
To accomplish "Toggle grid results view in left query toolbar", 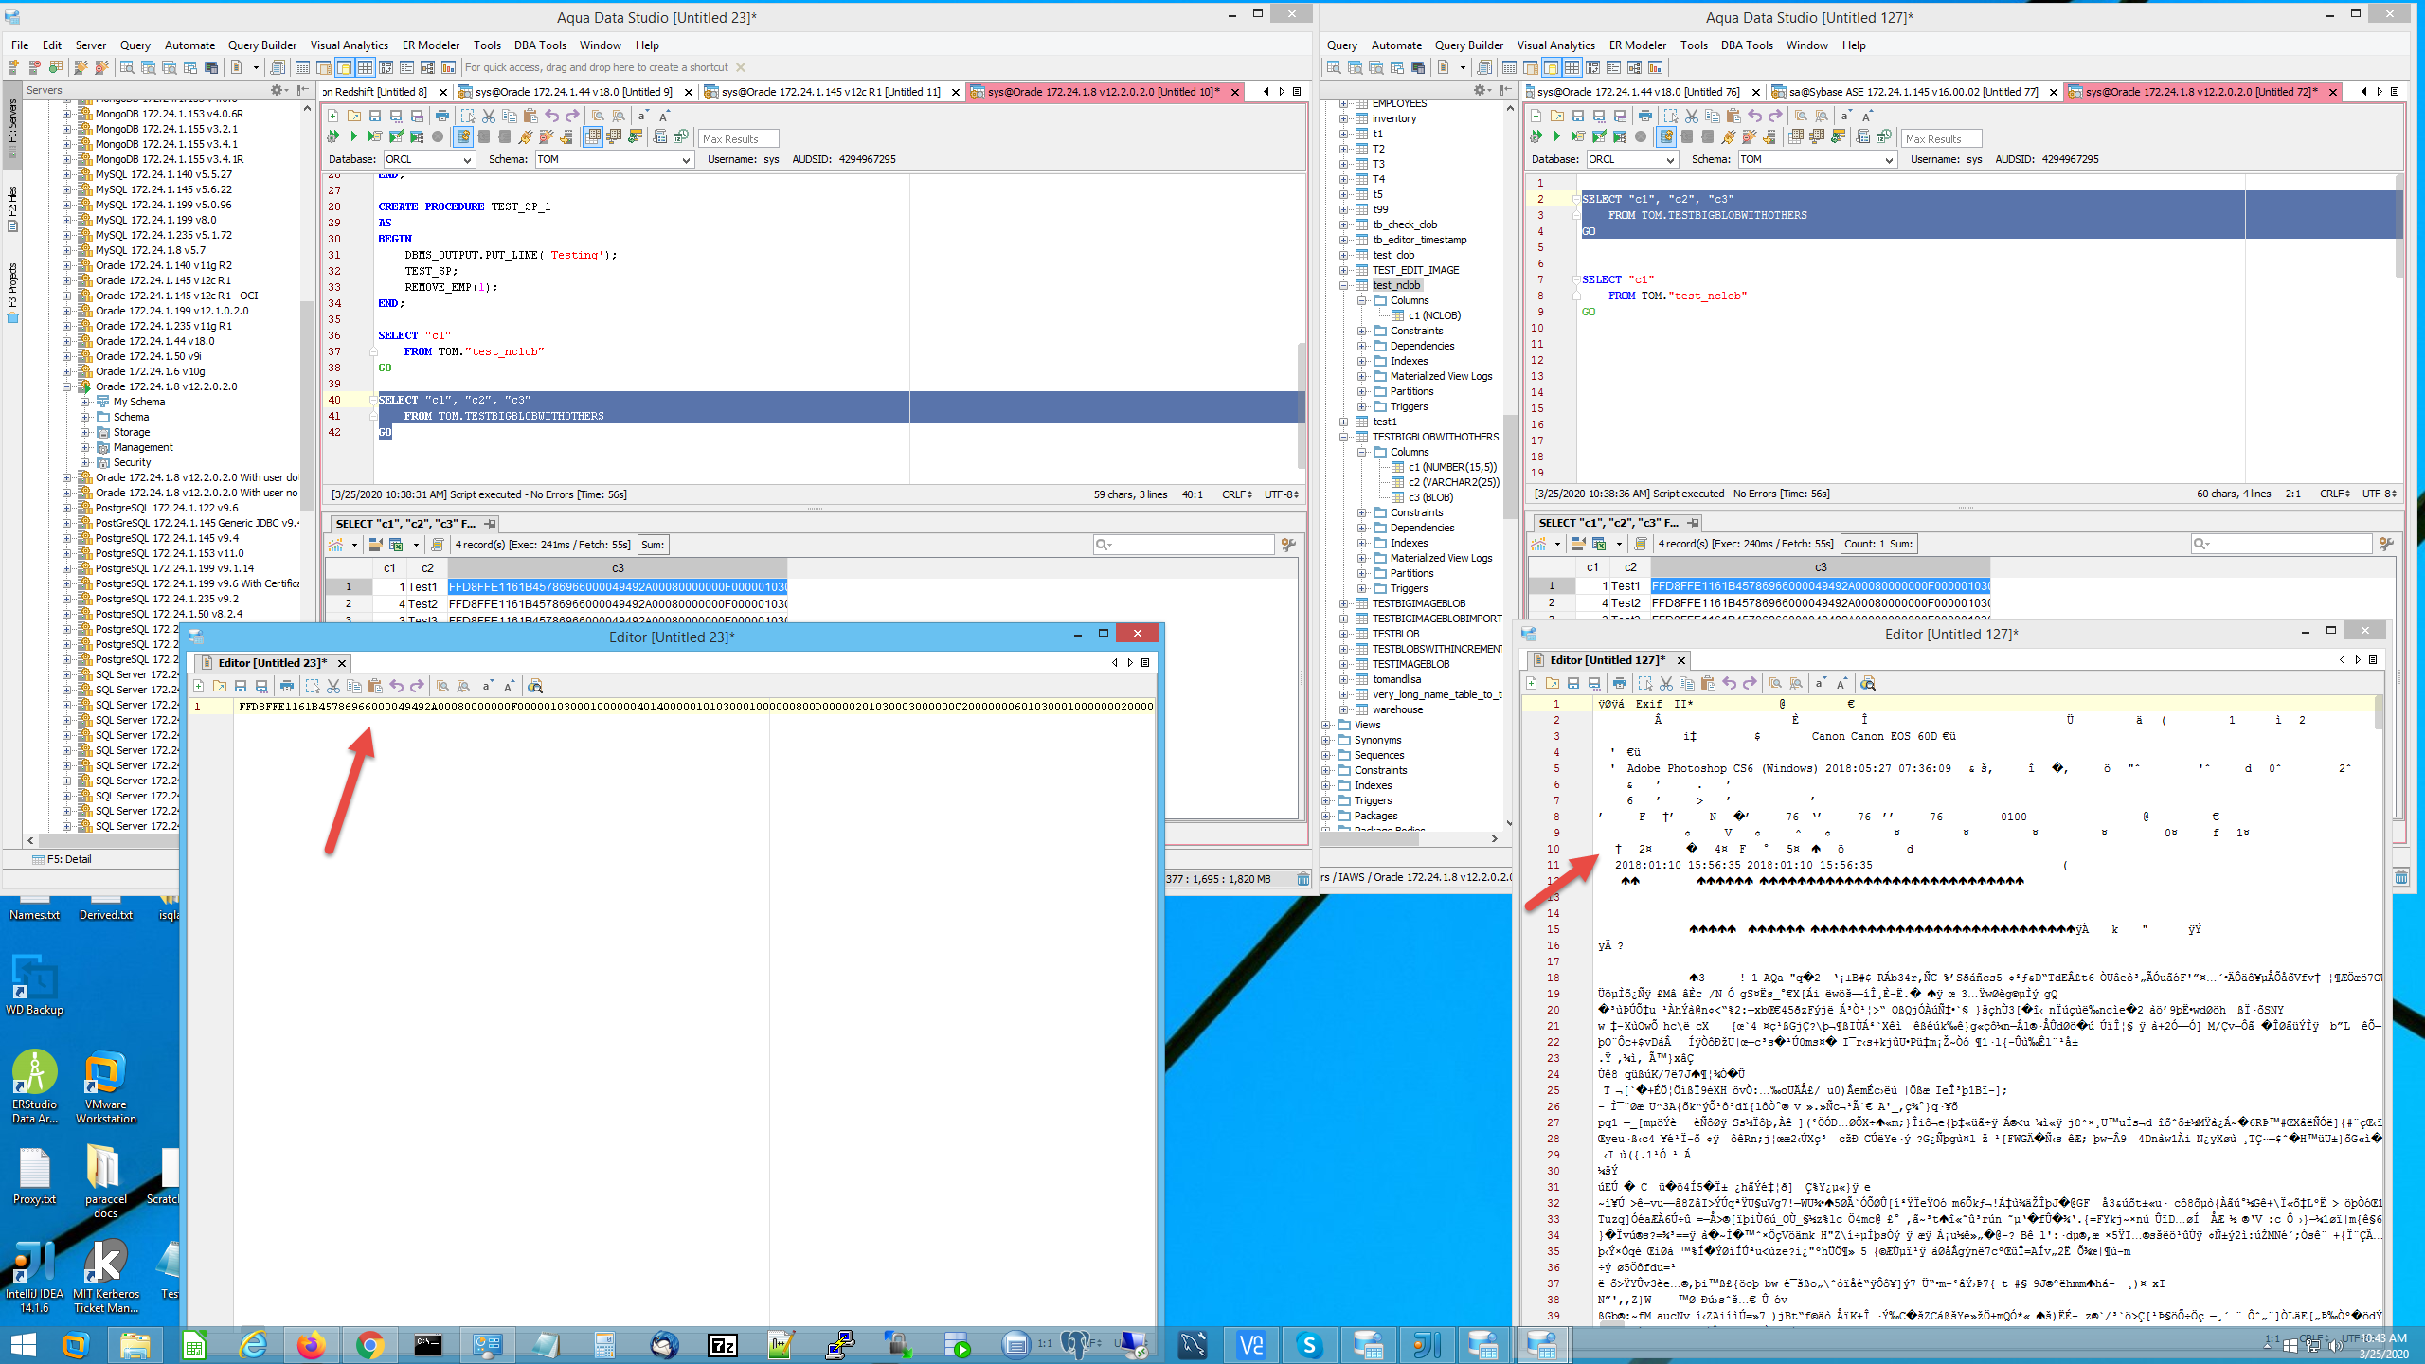I will [x=593, y=137].
